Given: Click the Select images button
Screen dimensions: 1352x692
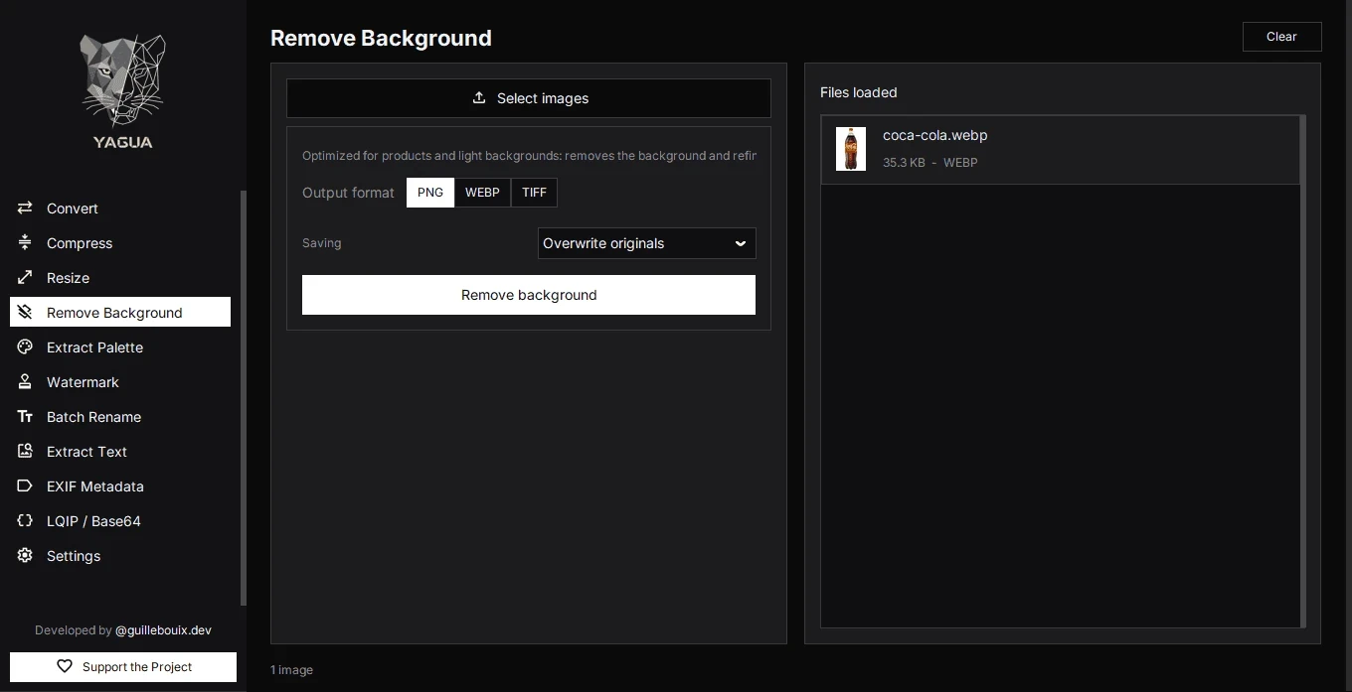Looking at the screenshot, I should 529,98.
